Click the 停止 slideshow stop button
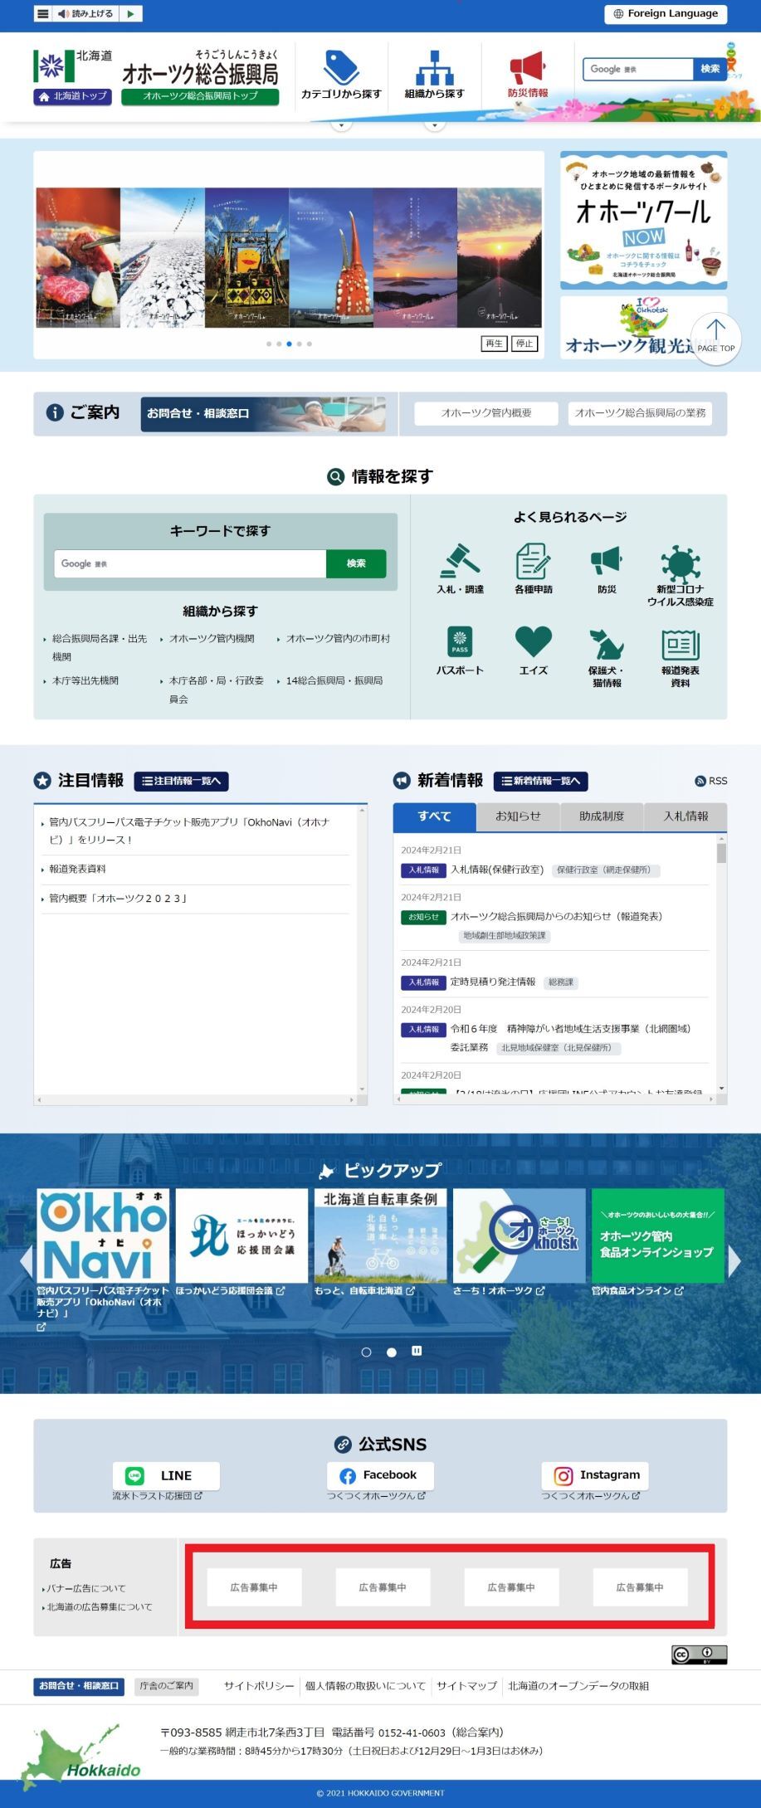Image resolution: width=761 pixels, height=1808 pixels. pos(524,344)
